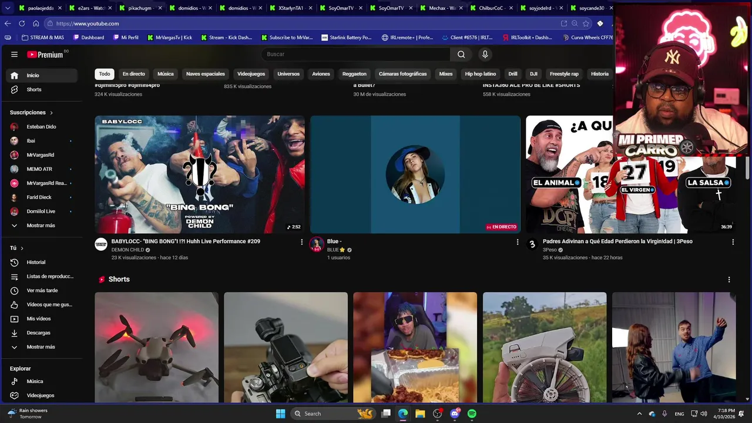This screenshot has height=423, width=752.
Task: Open Listas de reproducción in sidebar
Action: [x=42, y=276]
